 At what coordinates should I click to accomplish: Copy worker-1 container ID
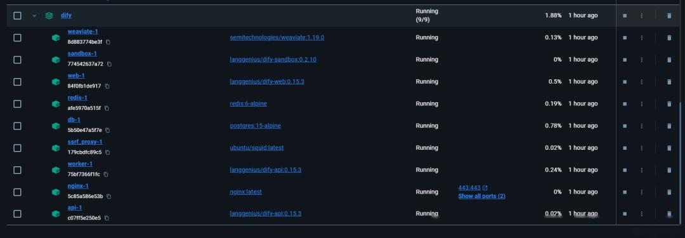pyautogui.click(x=106, y=174)
